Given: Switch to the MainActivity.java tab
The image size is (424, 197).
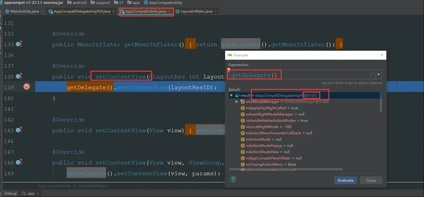Looking at the screenshot, I should coord(25,11).
